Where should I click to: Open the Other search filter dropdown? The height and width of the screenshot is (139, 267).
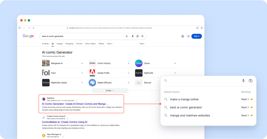coord(110,44)
